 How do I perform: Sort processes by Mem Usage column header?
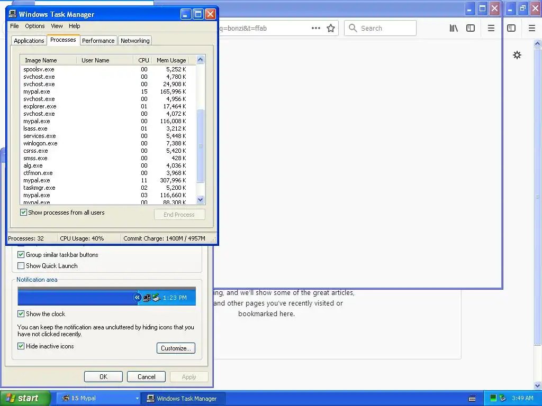tap(171, 60)
